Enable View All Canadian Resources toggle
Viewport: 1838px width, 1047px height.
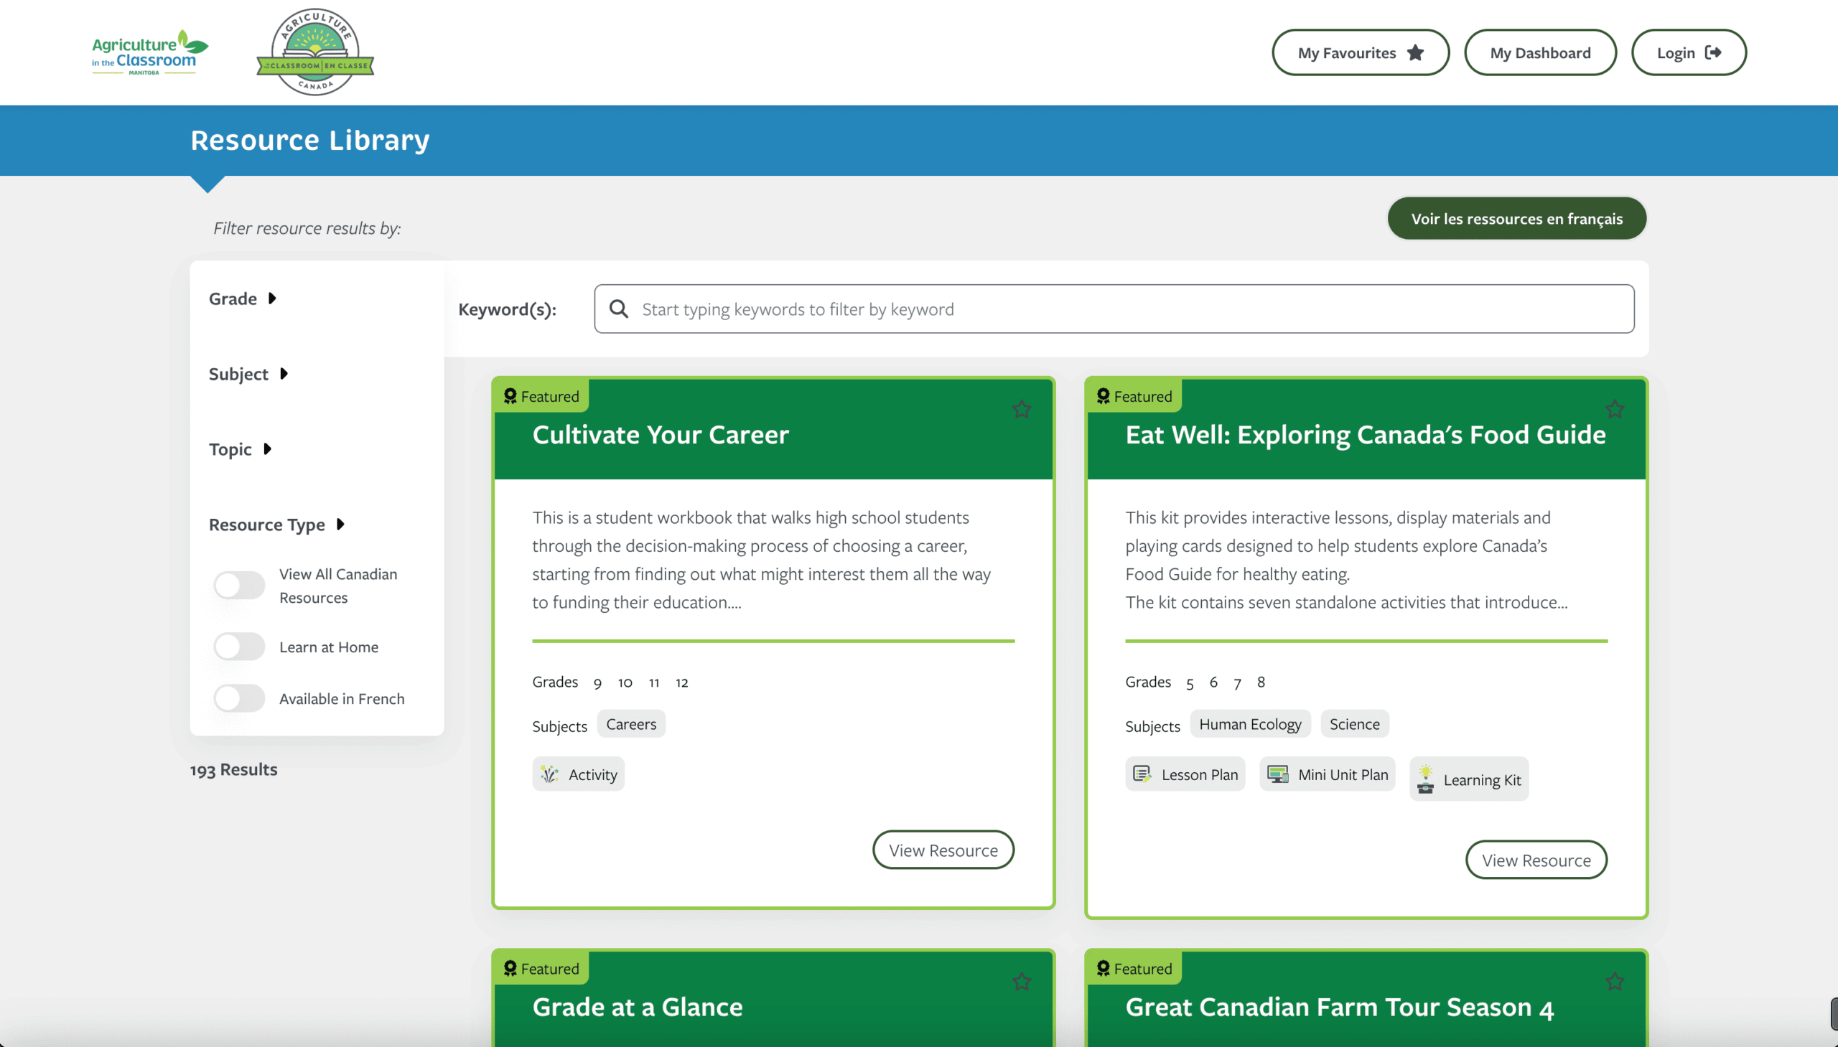pyautogui.click(x=239, y=586)
